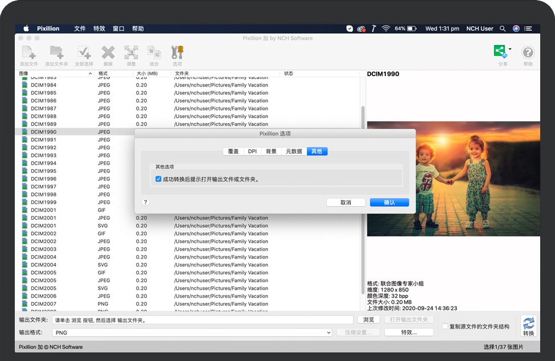
Task: Start conversion with the 转换 icon
Action: 528,325
